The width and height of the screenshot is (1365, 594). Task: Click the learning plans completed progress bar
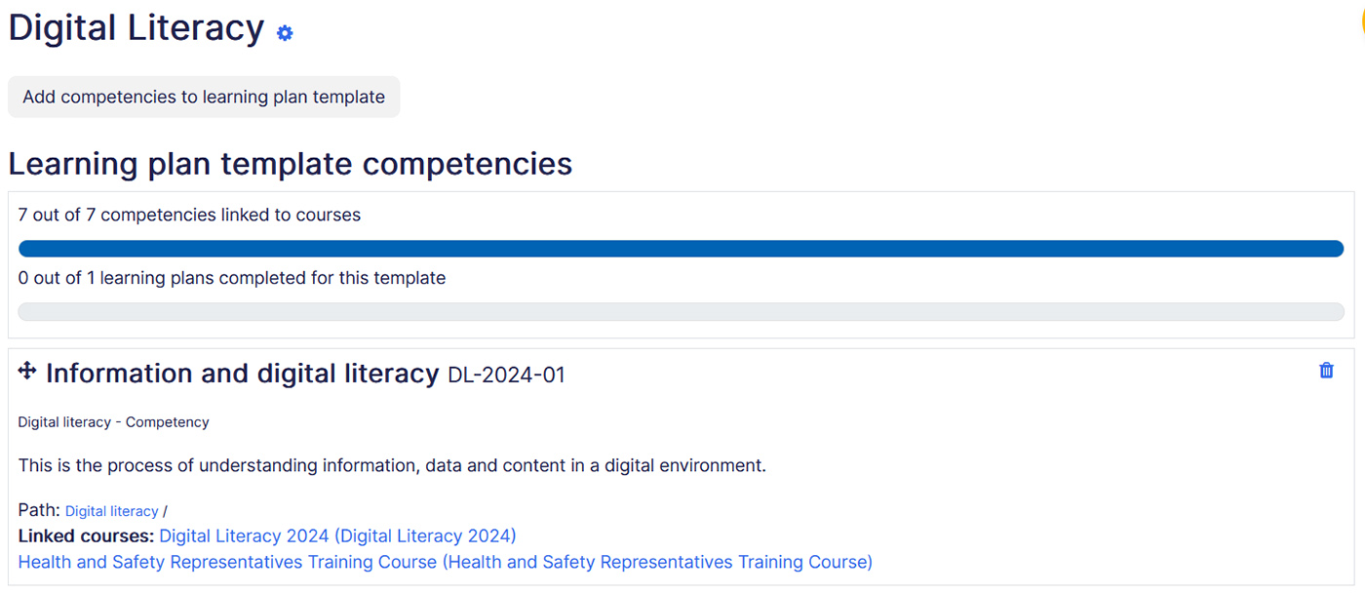click(x=681, y=312)
